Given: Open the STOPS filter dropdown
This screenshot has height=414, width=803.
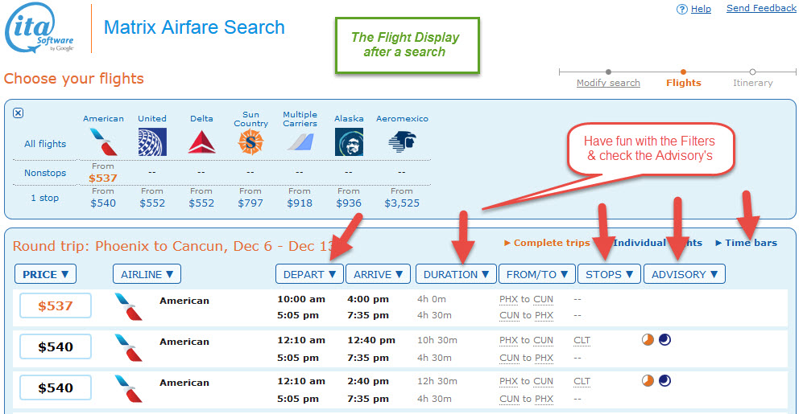Looking at the screenshot, I should pyautogui.click(x=609, y=274).
